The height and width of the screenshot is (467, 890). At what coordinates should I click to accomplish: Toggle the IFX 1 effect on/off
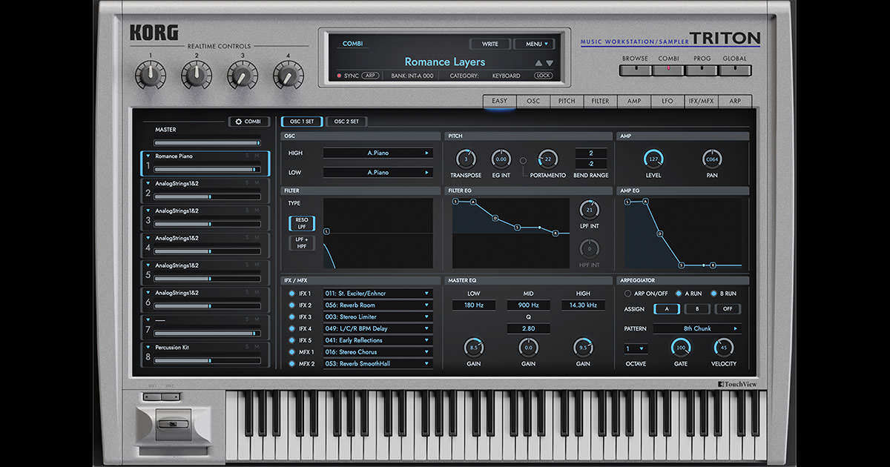pos(291,294)
